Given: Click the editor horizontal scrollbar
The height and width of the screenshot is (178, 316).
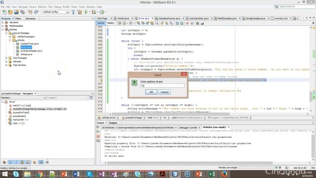Looking at the screenshot, I should 171,114.
